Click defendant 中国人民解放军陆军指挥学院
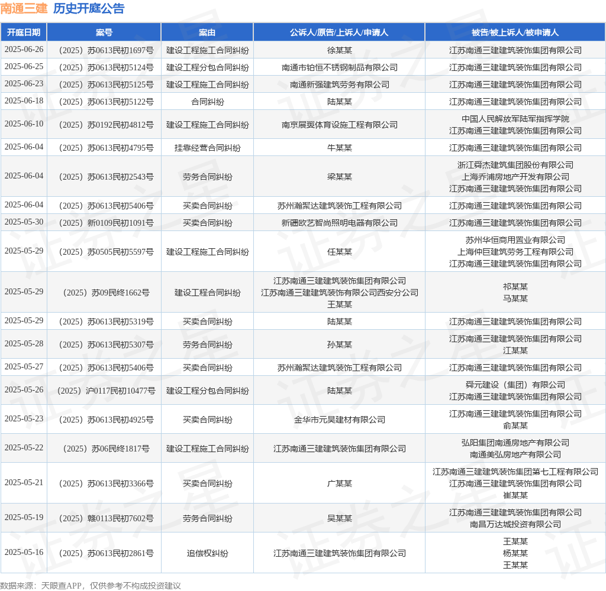Screen dimensions: 606x591 coord(515,119)
